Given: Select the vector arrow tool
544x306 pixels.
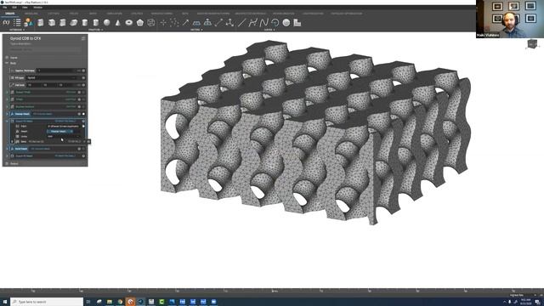Looking at the screenshot, I should [x=185, y=23].
